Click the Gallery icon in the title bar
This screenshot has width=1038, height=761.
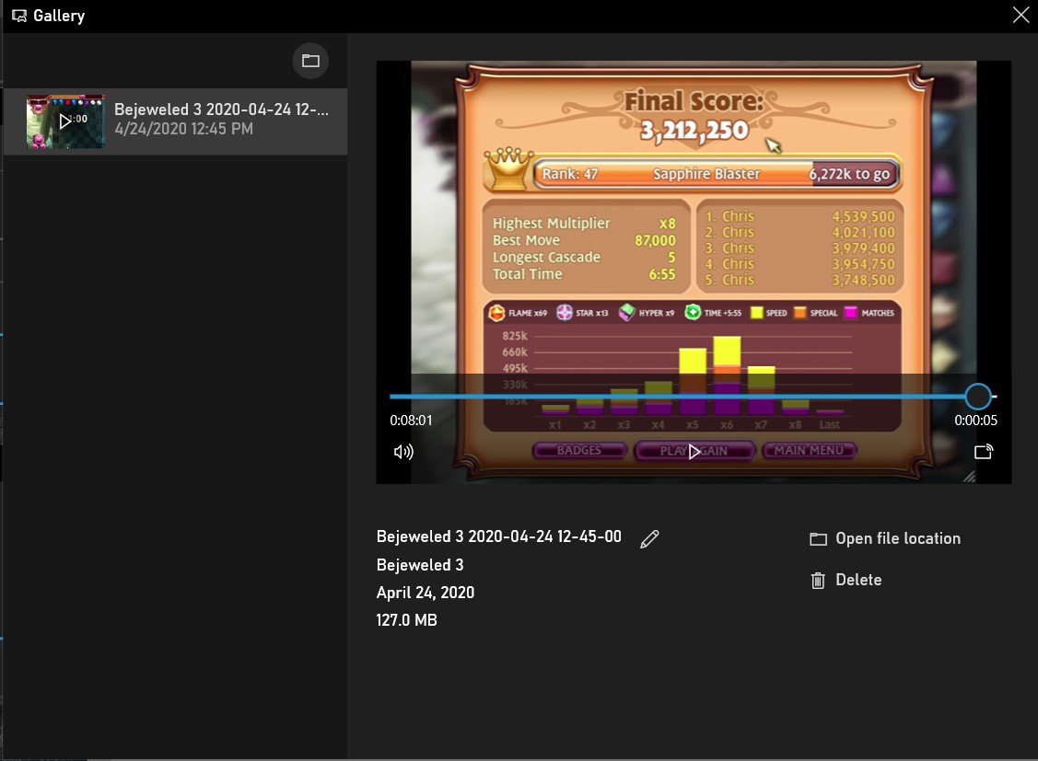point(18,16)
